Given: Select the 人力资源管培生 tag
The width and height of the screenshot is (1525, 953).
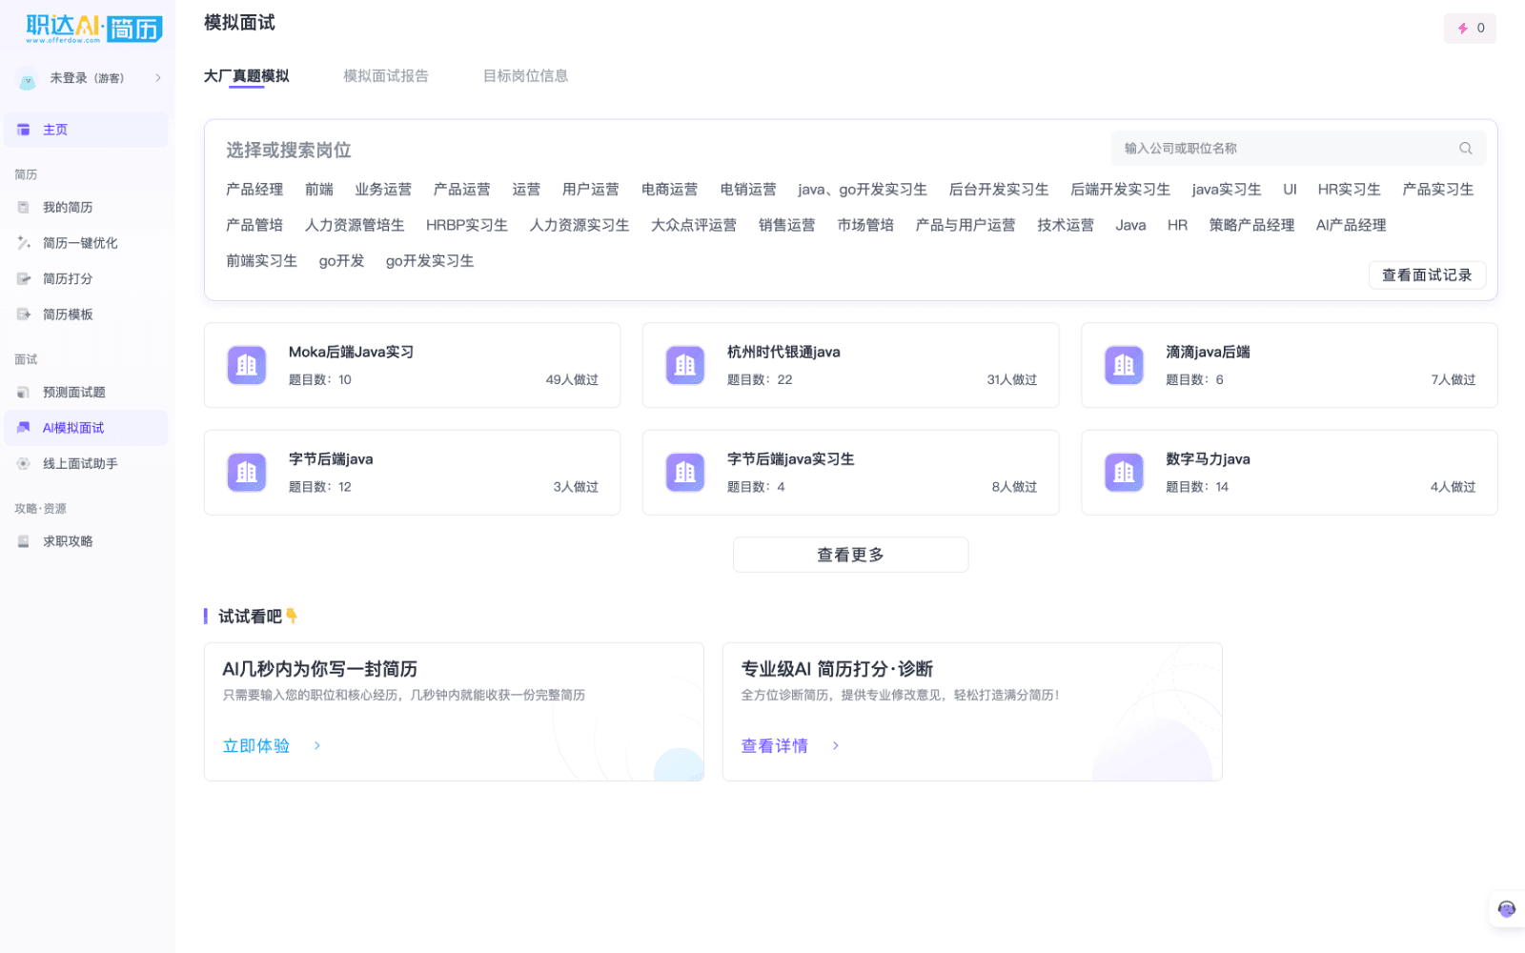Looking at the screenshot, I should click(355, 225).
